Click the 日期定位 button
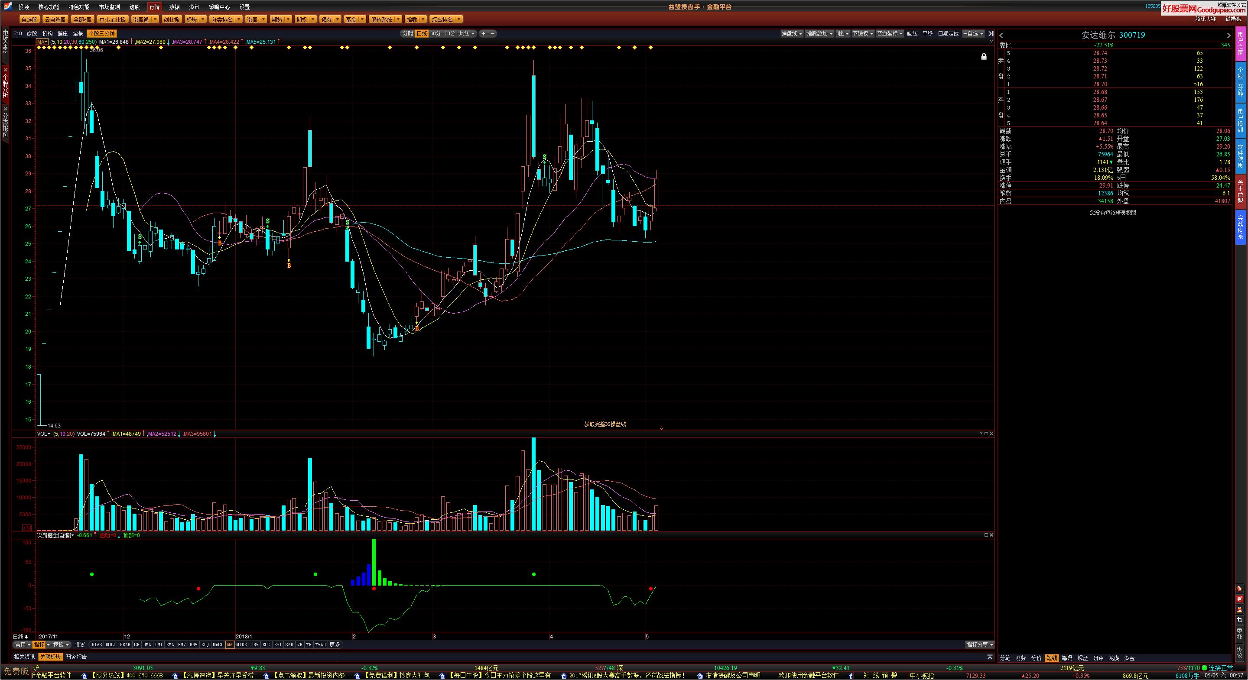1248x680 pixels. pos(948,33)
